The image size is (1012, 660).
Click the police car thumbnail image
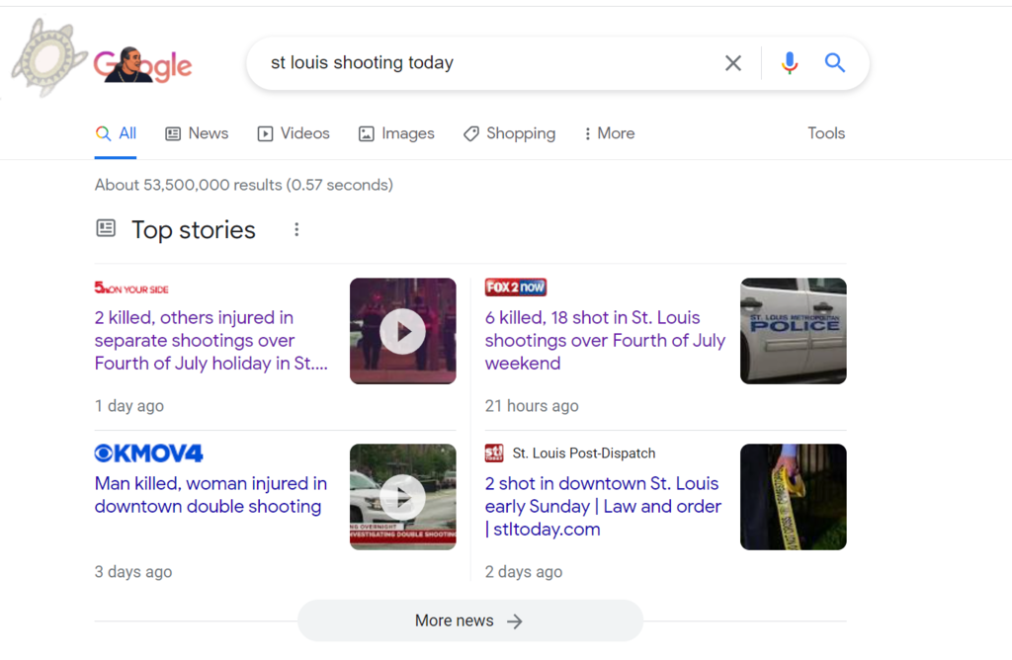(794, 331)
